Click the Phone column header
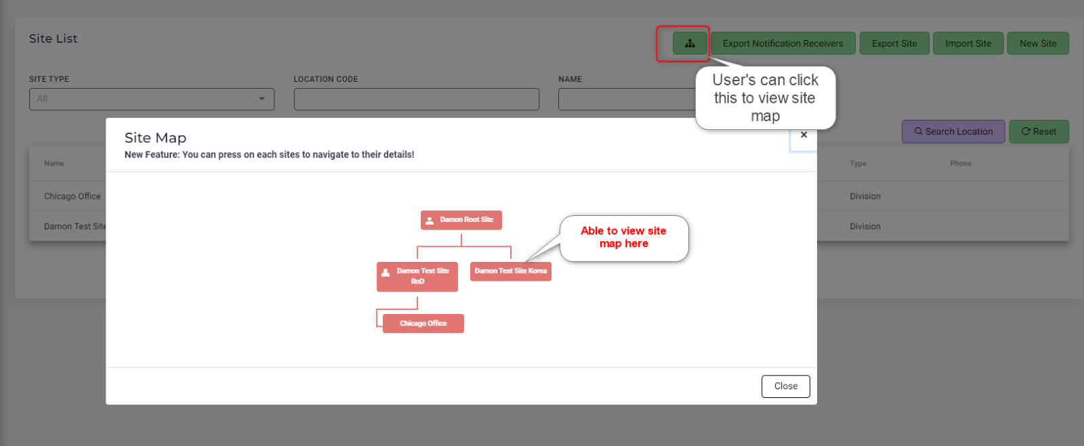 tap(960, 163)
